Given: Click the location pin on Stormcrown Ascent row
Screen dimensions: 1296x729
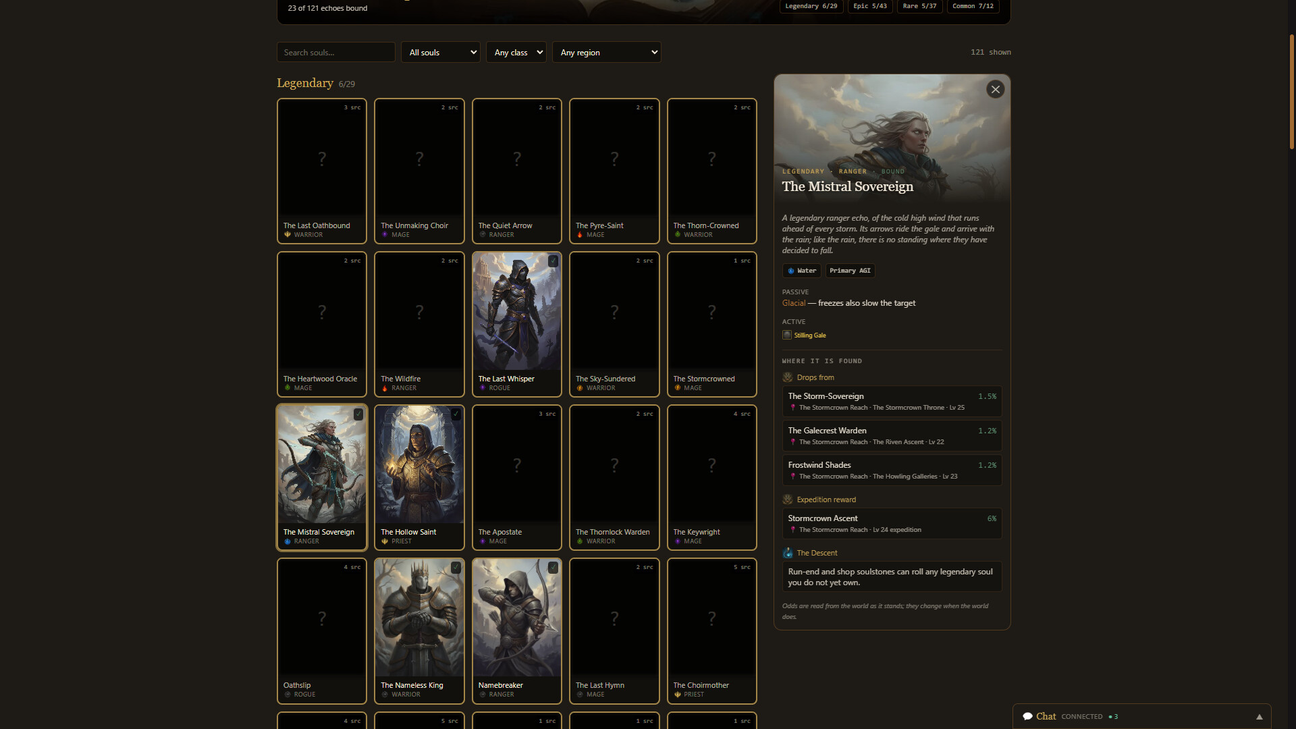Looking at the screenshot, I should (792, 530).
